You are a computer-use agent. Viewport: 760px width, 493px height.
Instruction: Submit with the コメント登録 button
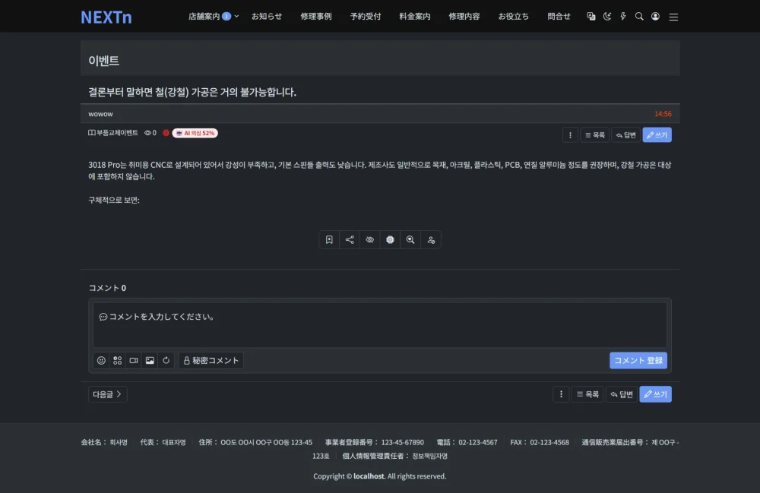click(x=638, y=360)
